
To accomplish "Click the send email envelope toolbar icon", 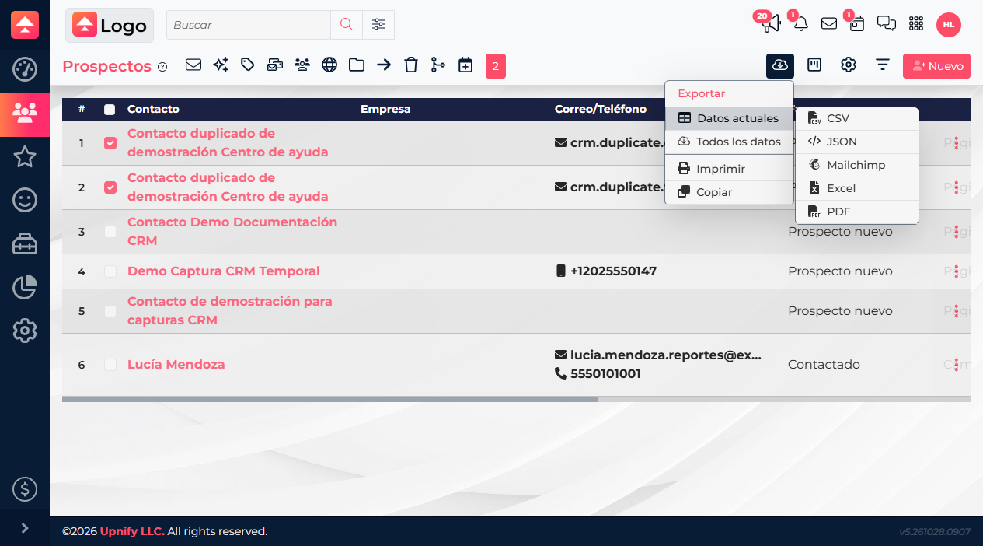I will click(x=193, y=65).
